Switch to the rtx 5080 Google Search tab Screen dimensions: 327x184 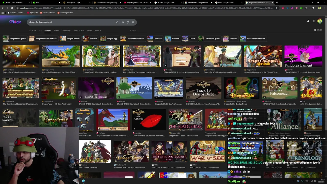pos(168,3)
